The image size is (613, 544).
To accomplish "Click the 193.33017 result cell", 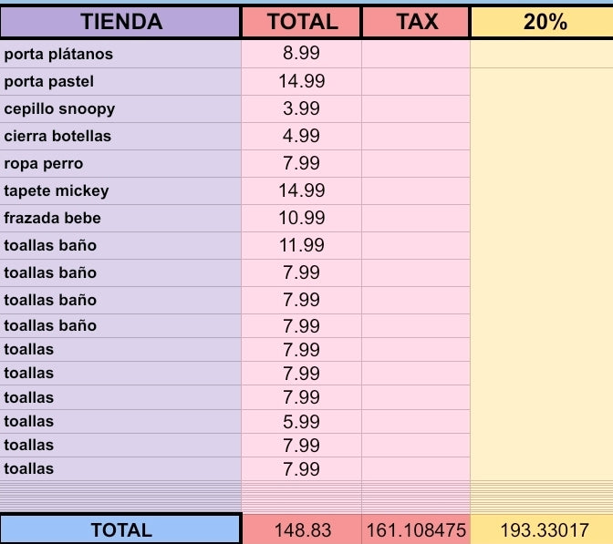I will (x=544, y=529).
